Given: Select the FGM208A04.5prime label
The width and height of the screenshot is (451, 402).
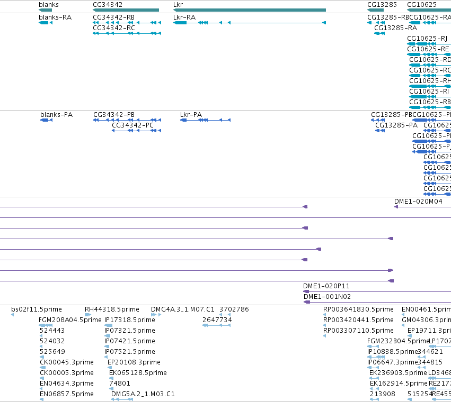Looking at the screenshot, I should click(x=70, y=320).
